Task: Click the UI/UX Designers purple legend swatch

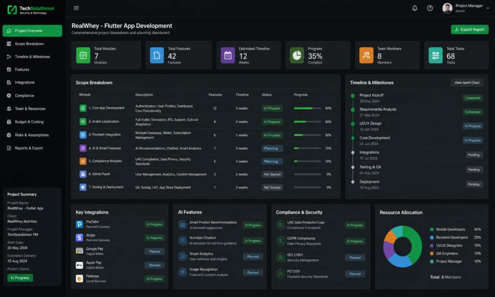Action: click(432, 245)
